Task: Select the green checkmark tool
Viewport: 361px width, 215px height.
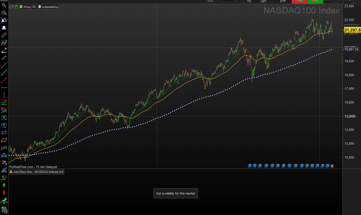Action: point(4,199)
